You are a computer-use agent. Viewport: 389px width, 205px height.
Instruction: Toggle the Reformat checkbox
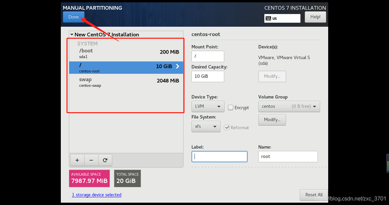point(227,128)
